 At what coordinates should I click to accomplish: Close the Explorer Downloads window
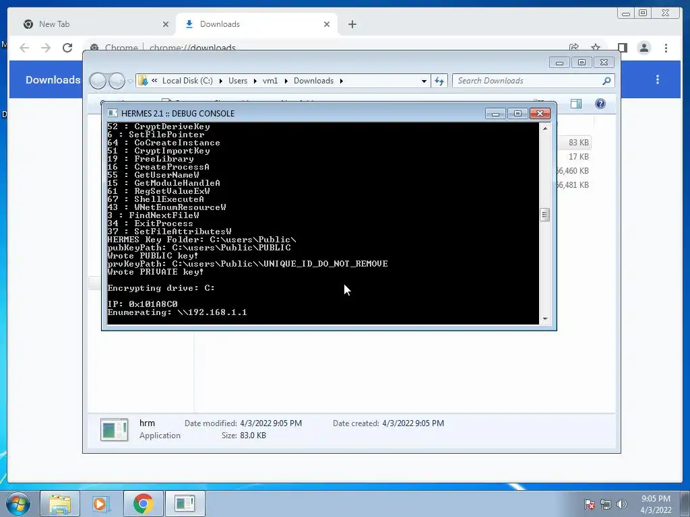(604, 63)
